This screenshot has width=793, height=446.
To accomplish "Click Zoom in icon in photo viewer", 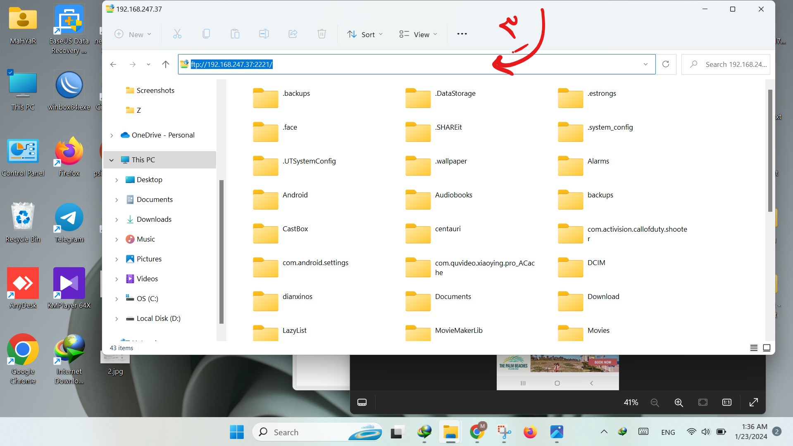I will click(x=679, y=402).
